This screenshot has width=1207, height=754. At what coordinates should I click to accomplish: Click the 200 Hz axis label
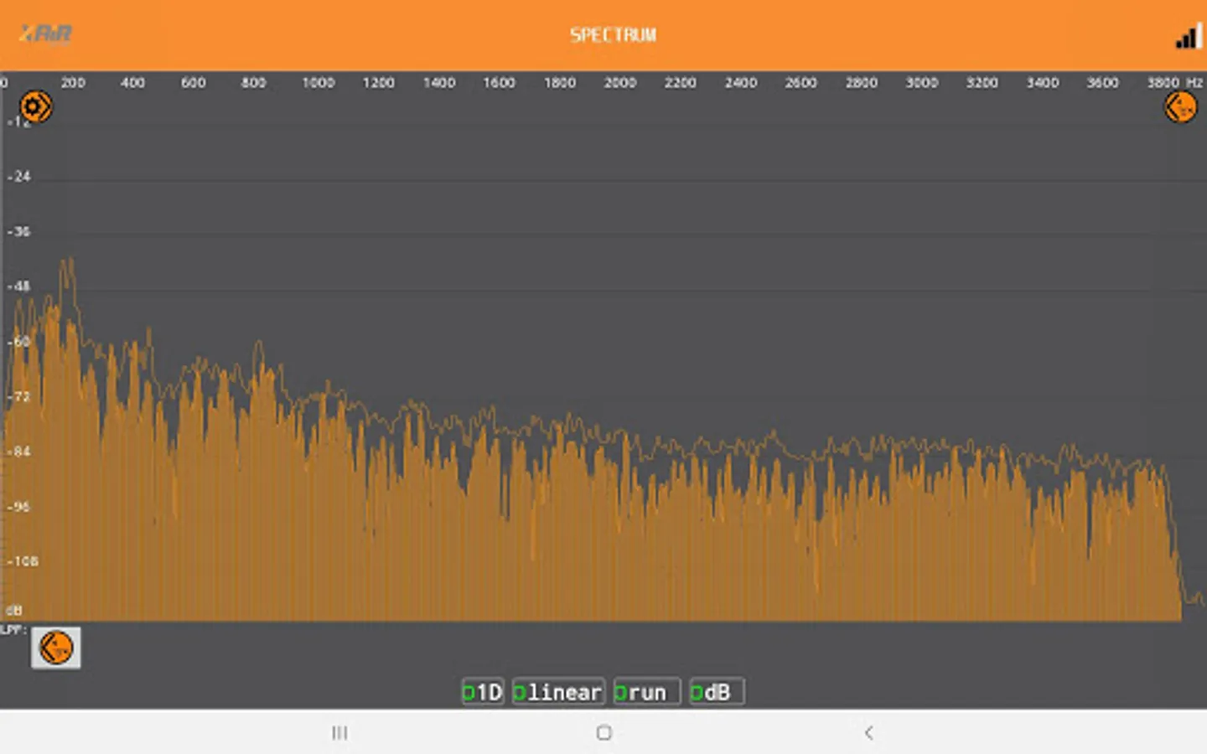73,82
